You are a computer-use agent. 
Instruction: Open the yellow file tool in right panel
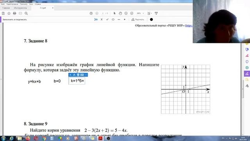coord(247,80)
